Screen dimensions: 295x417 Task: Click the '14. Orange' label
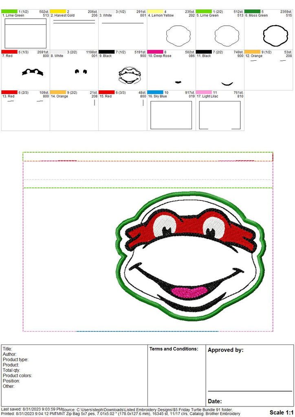(x=59, y=96)
